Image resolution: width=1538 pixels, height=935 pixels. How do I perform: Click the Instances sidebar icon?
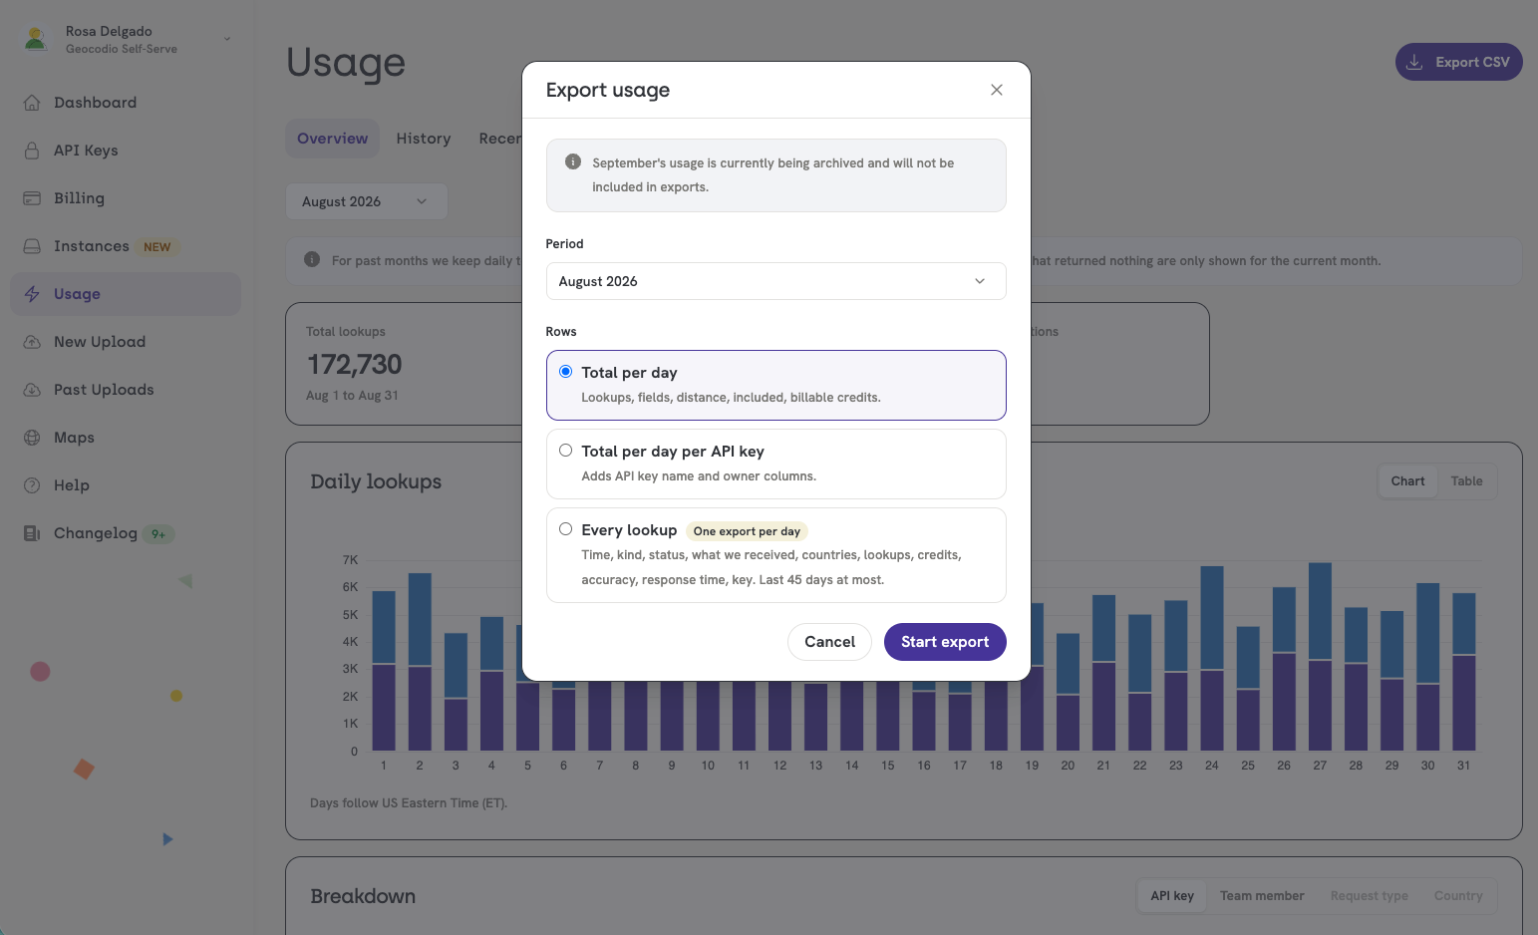pos(32,246)
